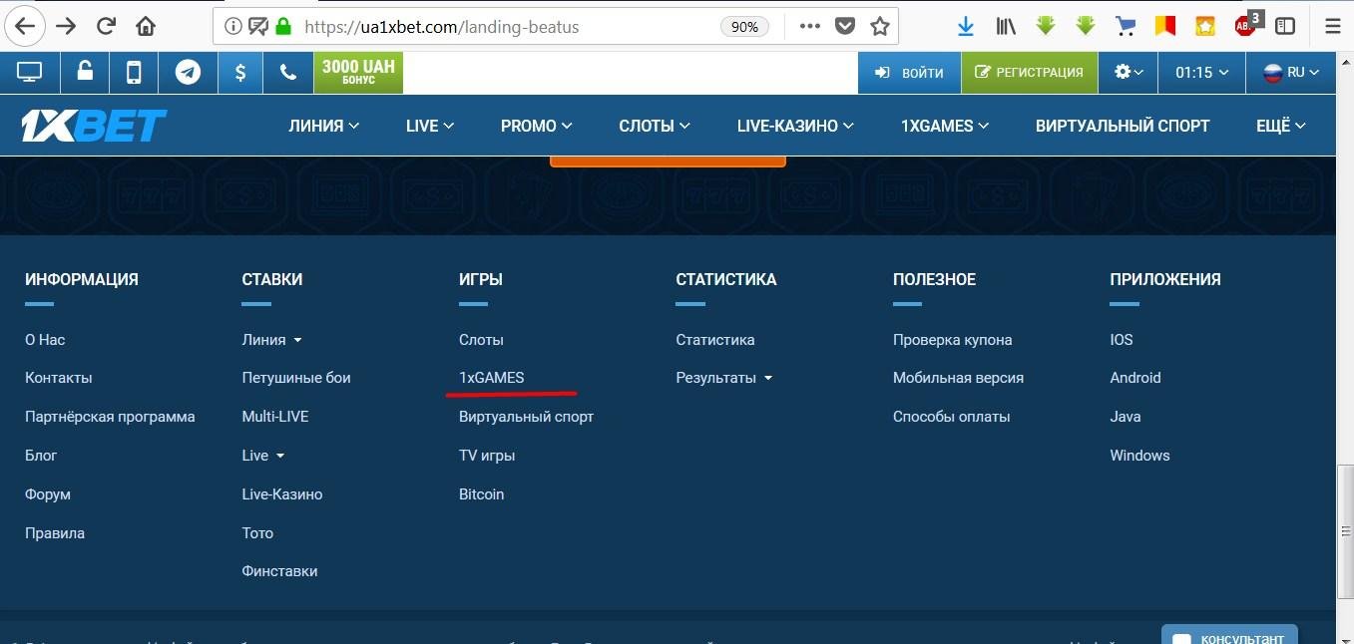Viewport: 1354px width, 644px height.
Task: Expand the СЛОТЫ menu
Action: 655,126
